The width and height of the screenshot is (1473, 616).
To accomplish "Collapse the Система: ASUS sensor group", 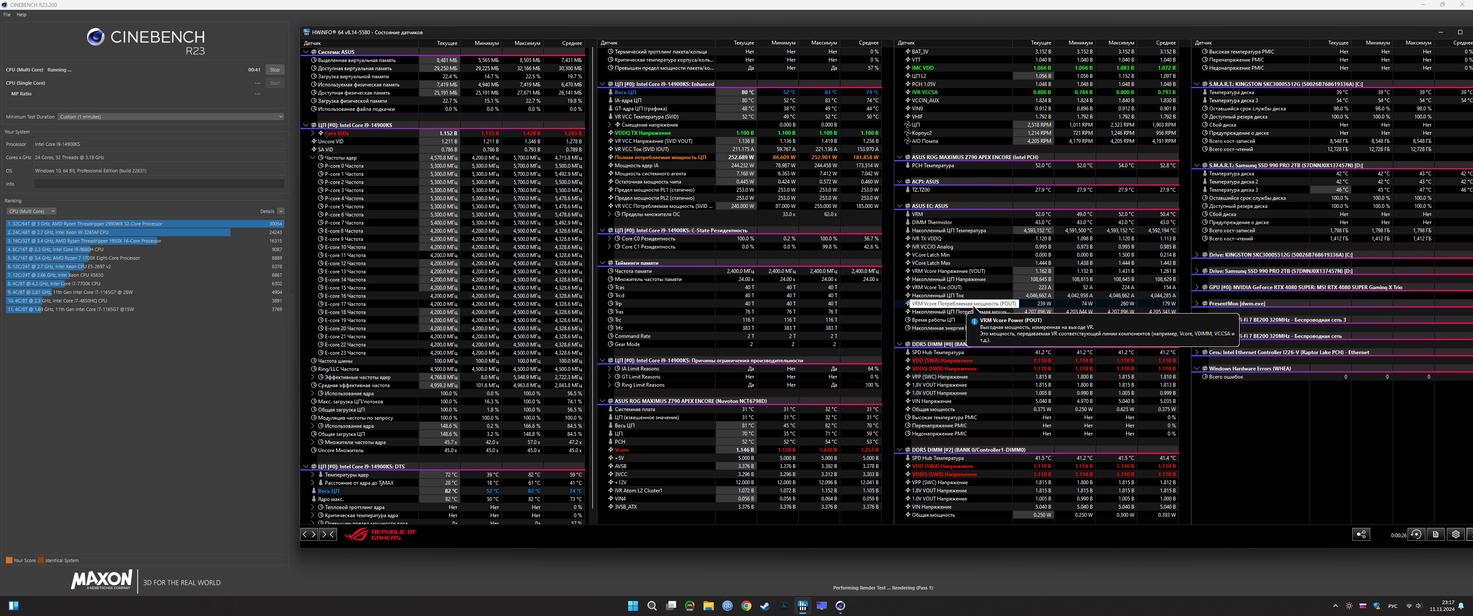I will [306, 52].
